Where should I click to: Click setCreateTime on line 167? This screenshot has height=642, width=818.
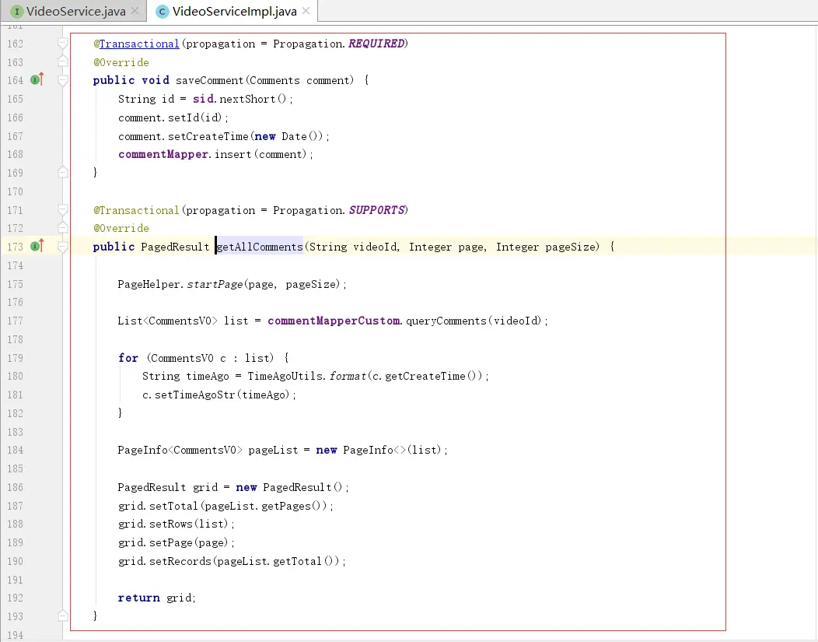click(x=208, y=136)
